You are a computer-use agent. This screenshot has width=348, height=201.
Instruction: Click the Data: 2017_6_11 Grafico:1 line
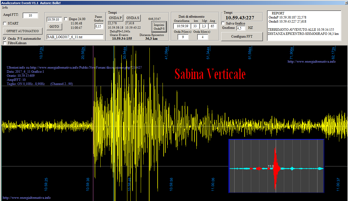[x=25, y=72]
